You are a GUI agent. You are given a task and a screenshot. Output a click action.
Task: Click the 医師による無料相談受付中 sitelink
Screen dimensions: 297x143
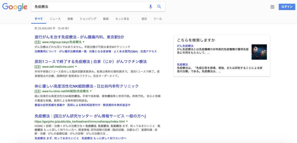click(84, 105)
